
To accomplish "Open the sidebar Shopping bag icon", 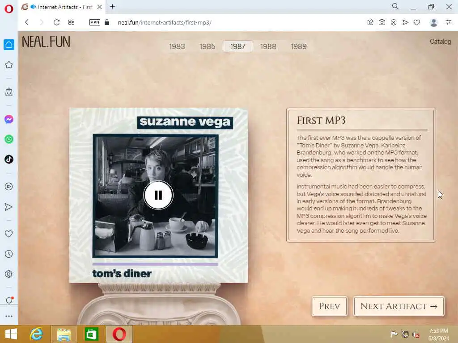I will [9, 92].
